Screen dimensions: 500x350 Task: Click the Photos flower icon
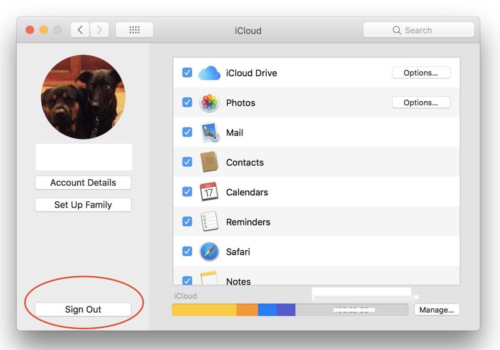coord(209,102)
